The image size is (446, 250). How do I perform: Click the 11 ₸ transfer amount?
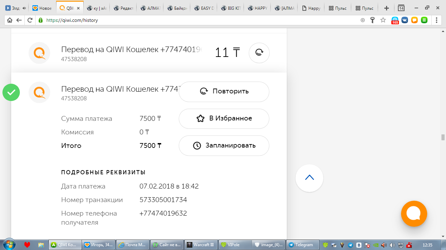coord(227,53)
